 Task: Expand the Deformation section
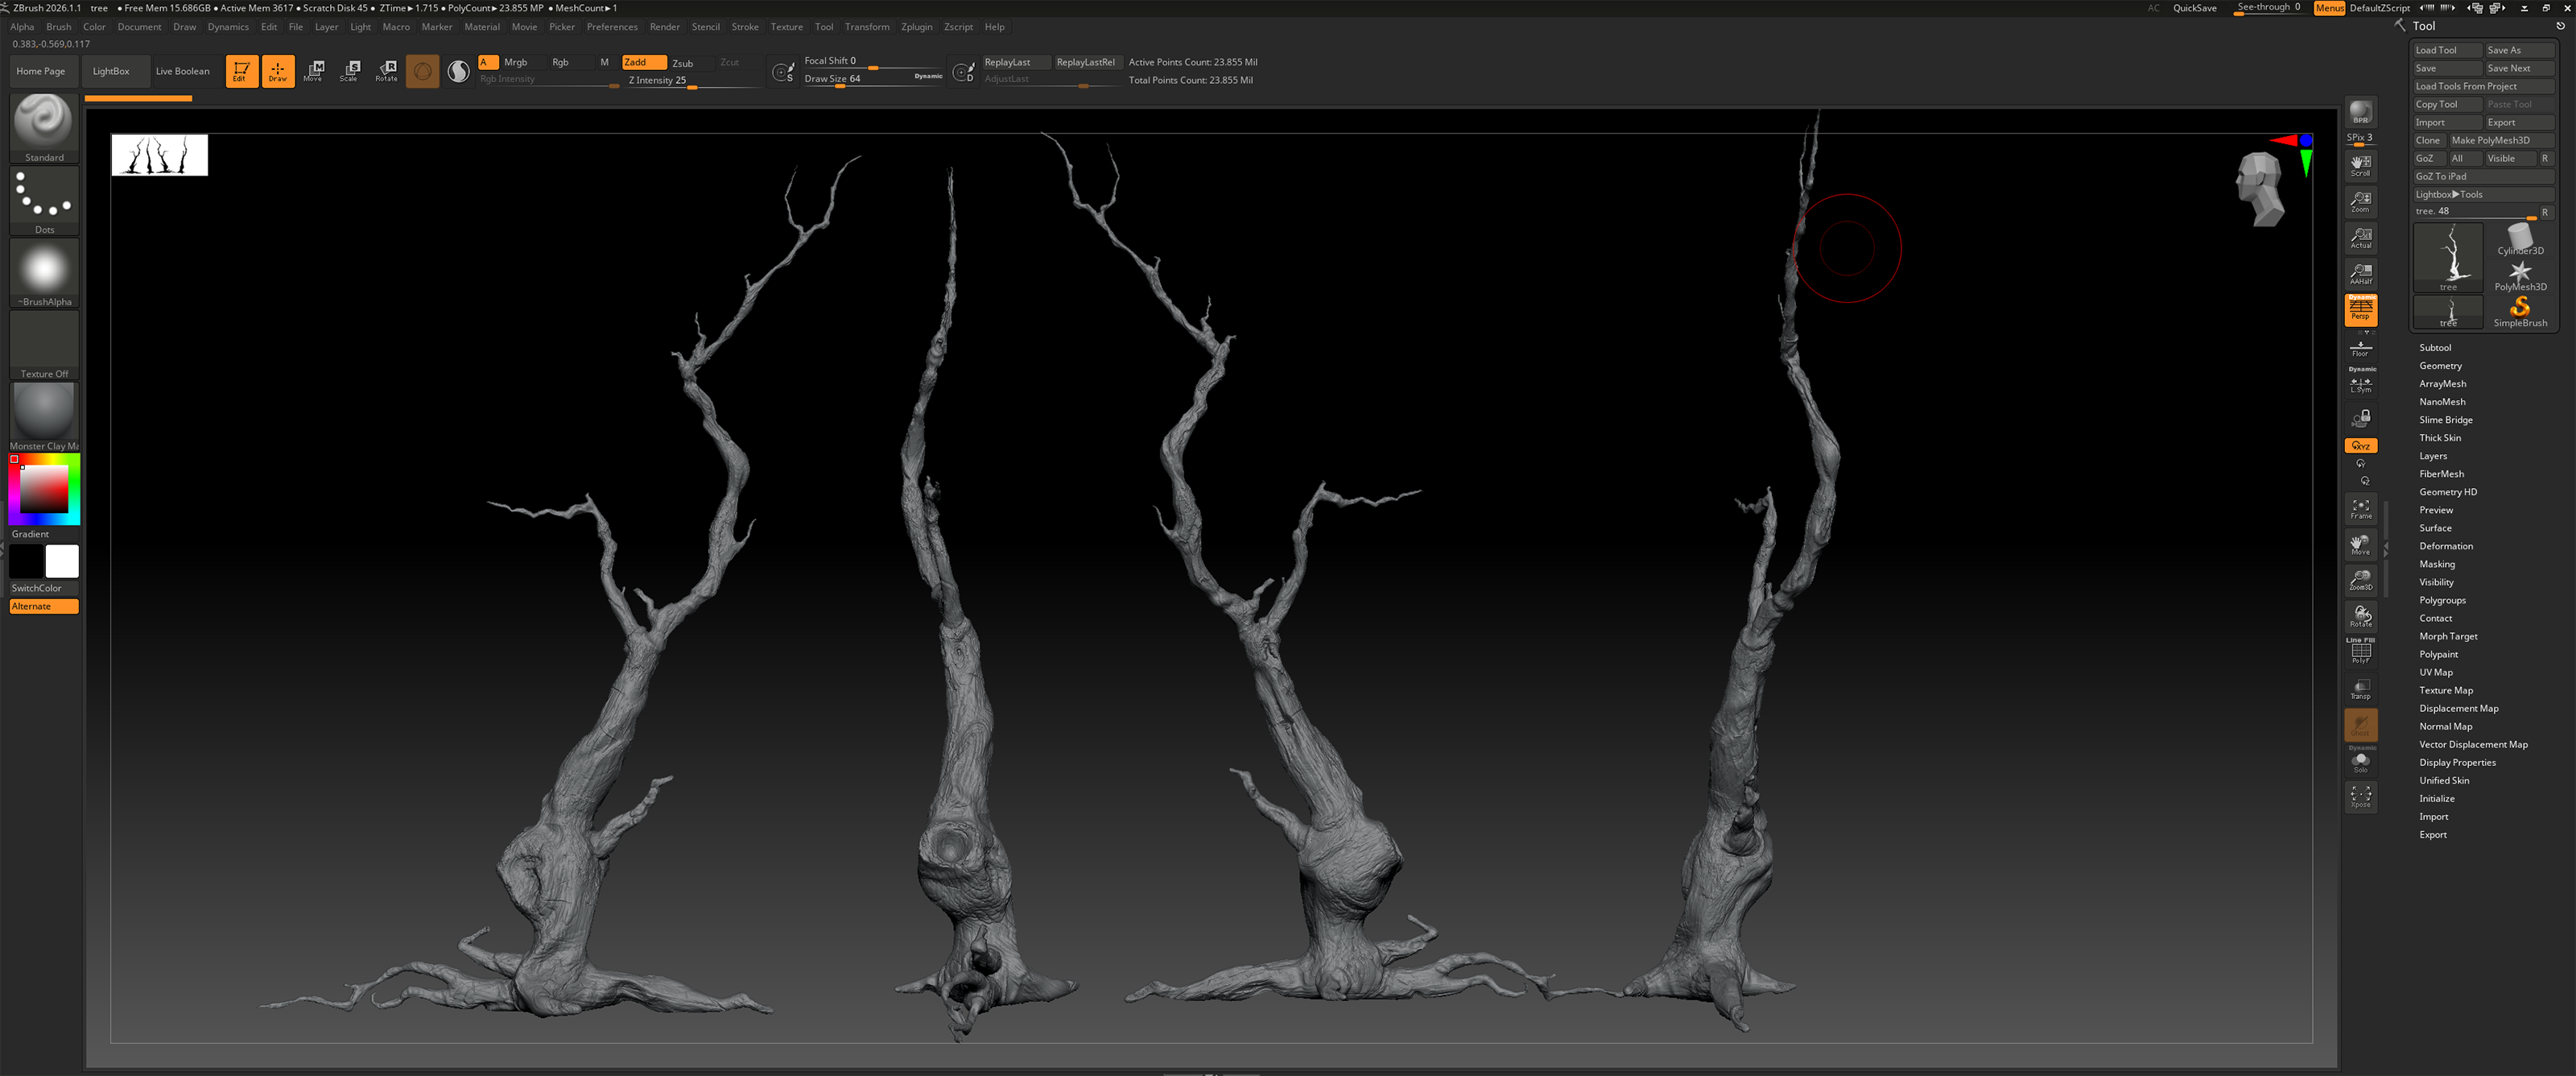click(2445, 545)
